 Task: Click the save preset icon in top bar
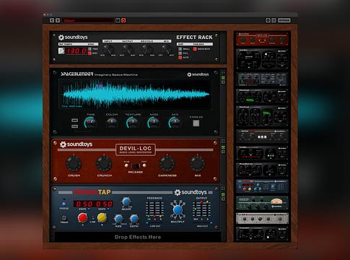point(118,20)
